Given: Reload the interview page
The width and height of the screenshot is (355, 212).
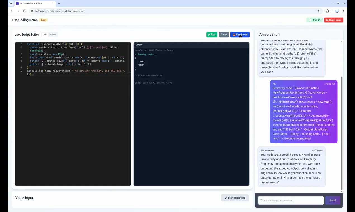Looking at the screenshot, I should 24,11.
